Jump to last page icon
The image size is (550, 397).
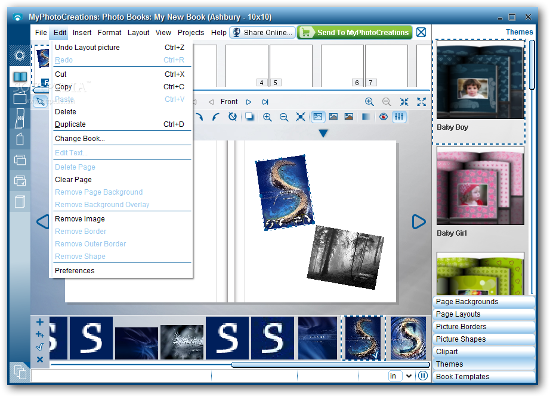[265, 102]
